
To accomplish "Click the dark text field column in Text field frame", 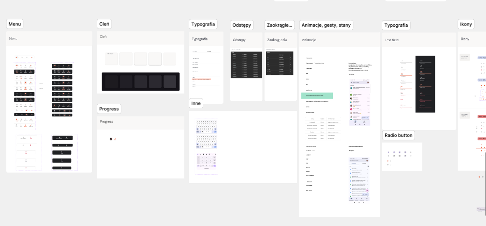I will pyautogui.click(x=425, y=84).
